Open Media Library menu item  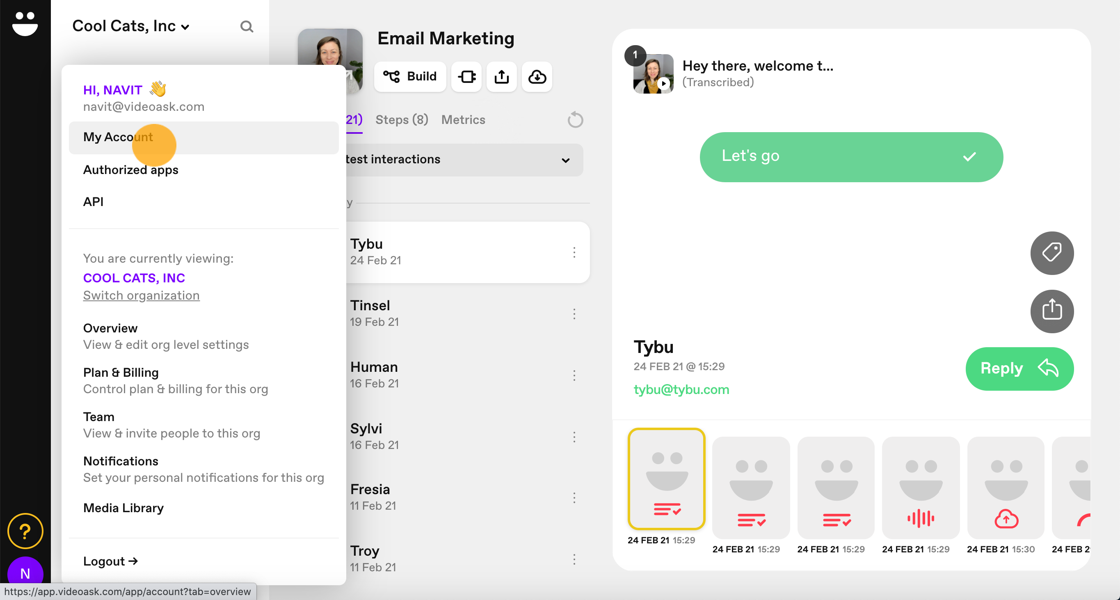pos(123,508)
